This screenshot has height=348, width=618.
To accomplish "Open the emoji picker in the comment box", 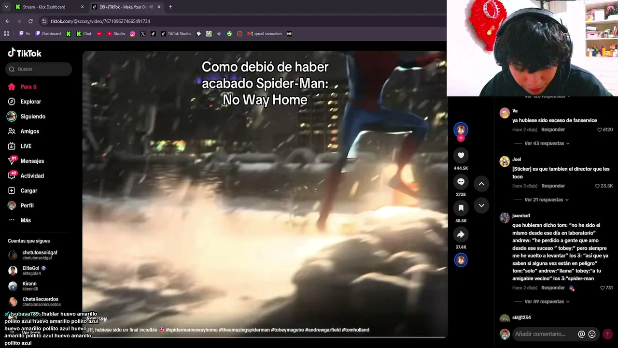I will click(592, 334).
